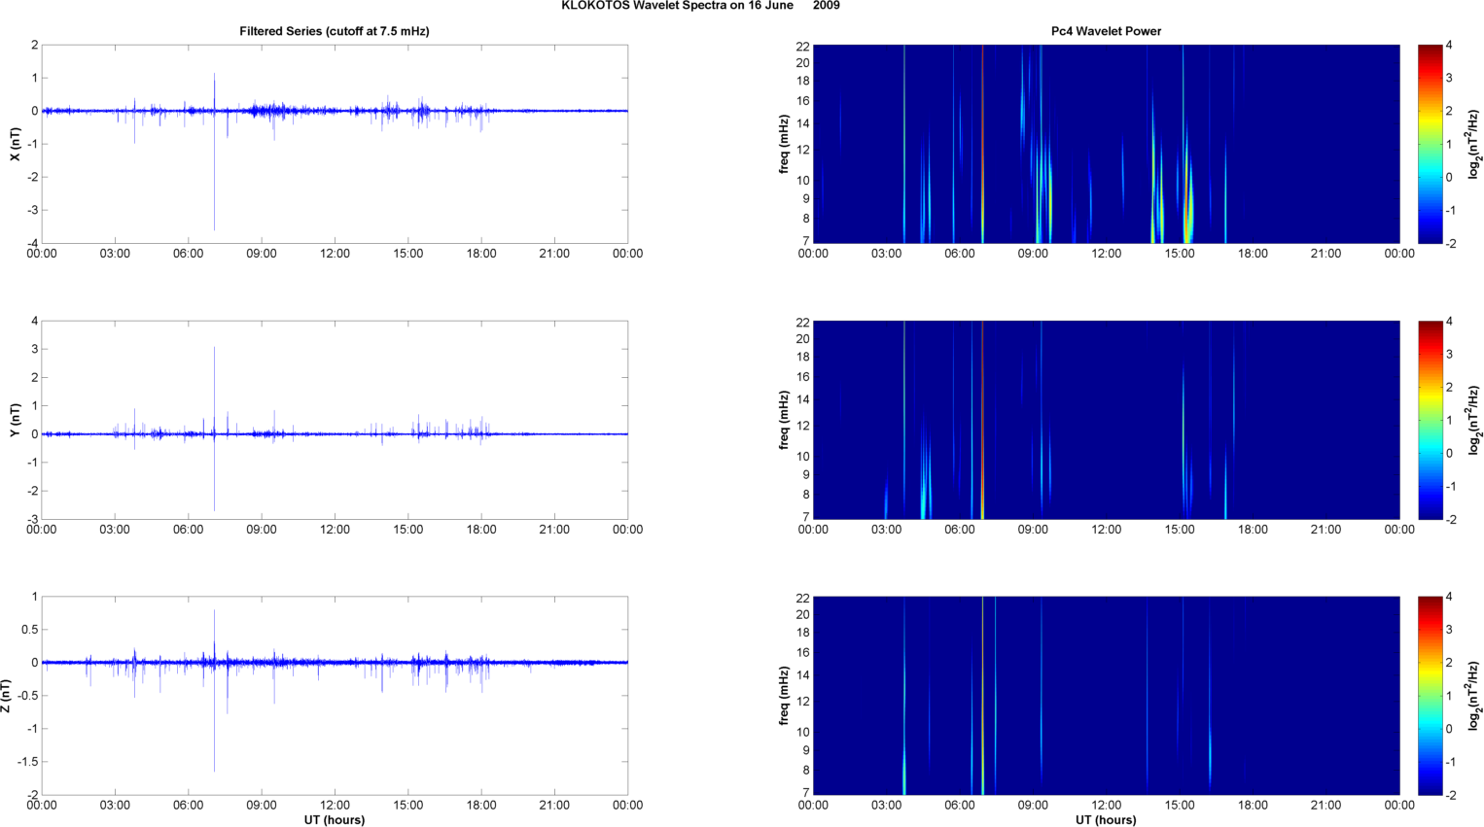Image resolution: width=1484 pixels, height=827 pixels.
Task: Click the log2(nT²/Hz) label beside top colorbar
Action: 1473,144
